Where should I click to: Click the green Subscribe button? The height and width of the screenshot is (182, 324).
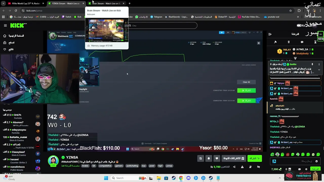[254, 158]
